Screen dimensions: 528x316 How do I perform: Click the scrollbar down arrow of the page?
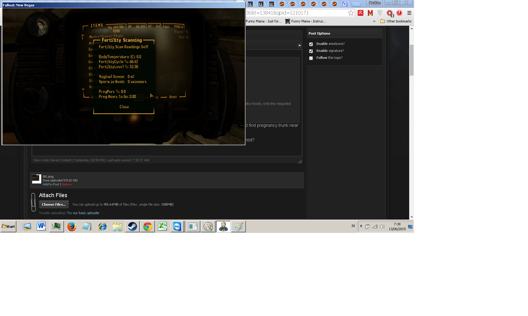pyautogui.click(x=412, y=217)
